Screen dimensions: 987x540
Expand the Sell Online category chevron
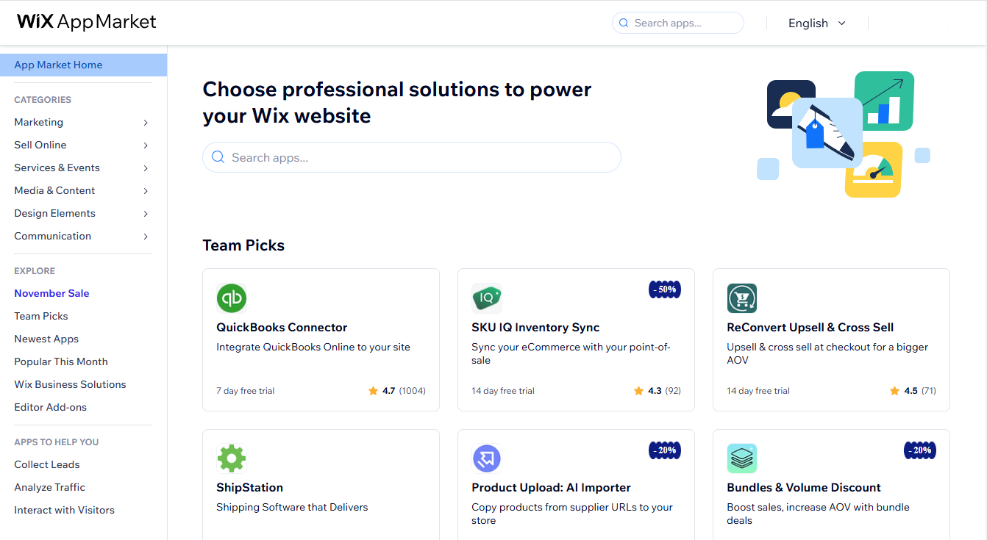coord(146,145)
